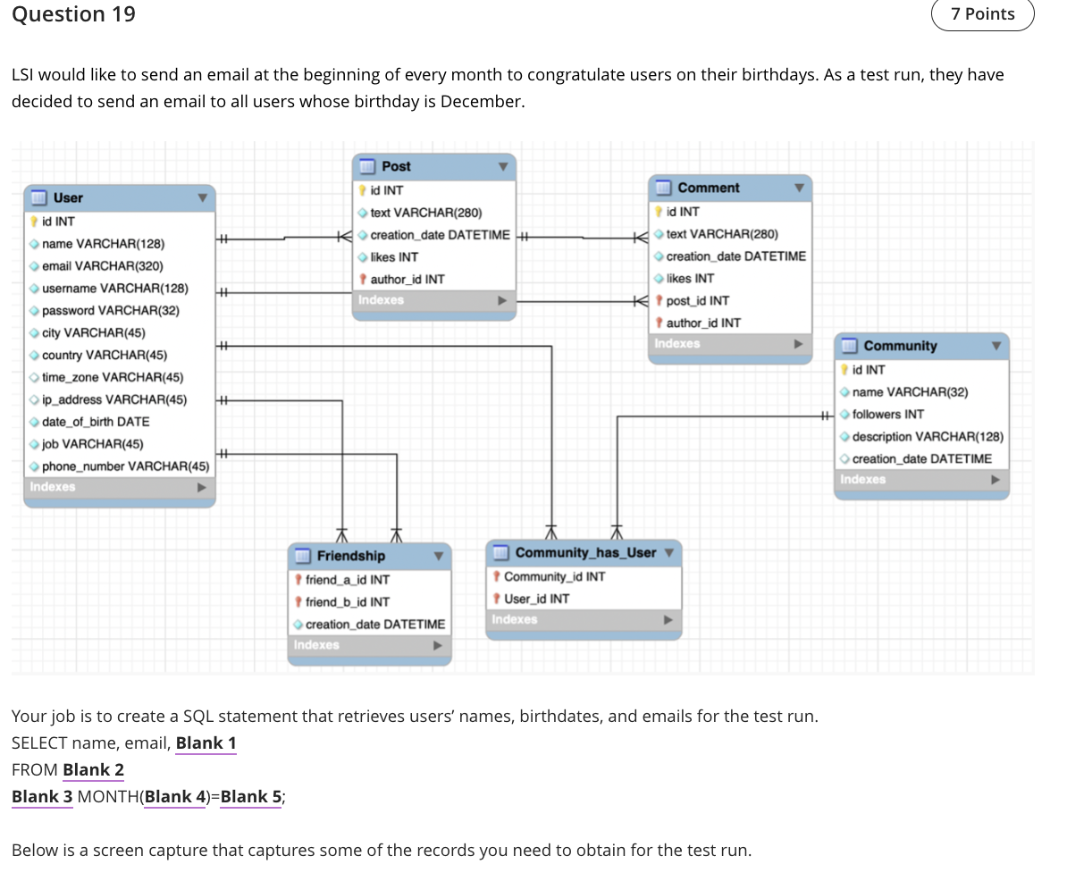Select the Question 19 heading
This screenshot has width=1067, height=881.
pyautogui.click(x=72, y=14)
